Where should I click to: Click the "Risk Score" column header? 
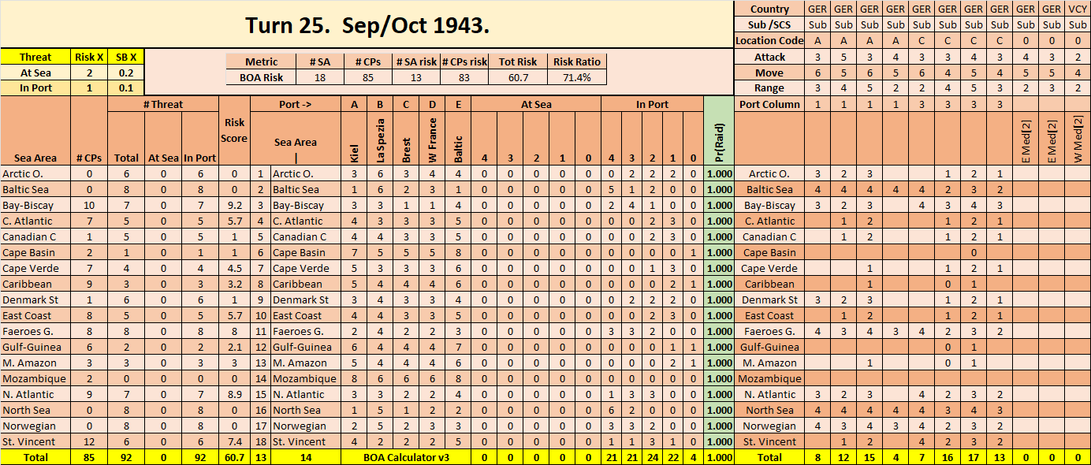[234, 131]
